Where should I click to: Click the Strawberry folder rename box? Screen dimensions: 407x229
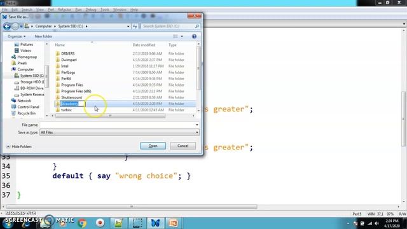click(72, 104)
